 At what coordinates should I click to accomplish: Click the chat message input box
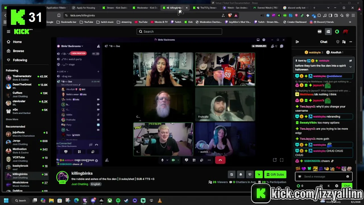coord(324,177)
